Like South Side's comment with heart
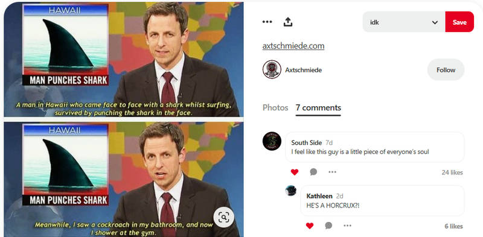The image size is (483, 237). tap(295, 172)
